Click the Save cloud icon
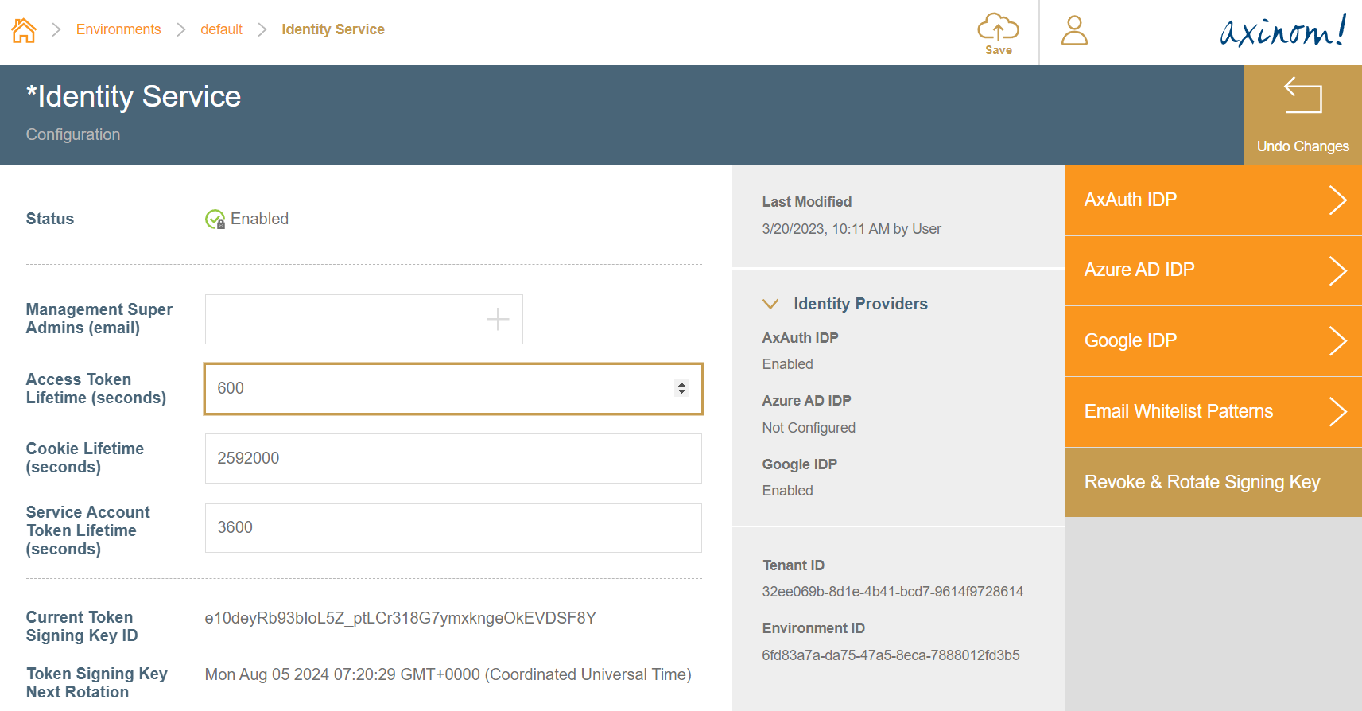Image resolution: width=1362 pixels, height=711 pixels. point(998,29)
